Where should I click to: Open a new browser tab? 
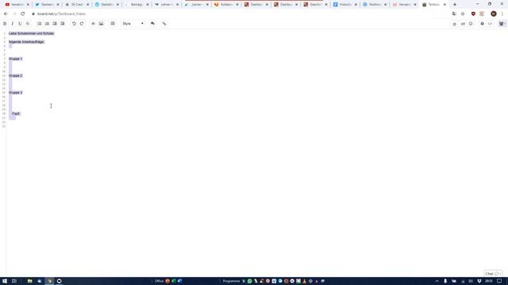455,5
